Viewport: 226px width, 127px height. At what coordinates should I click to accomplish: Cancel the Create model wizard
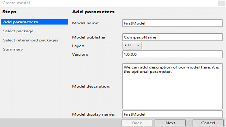[208, 123]
